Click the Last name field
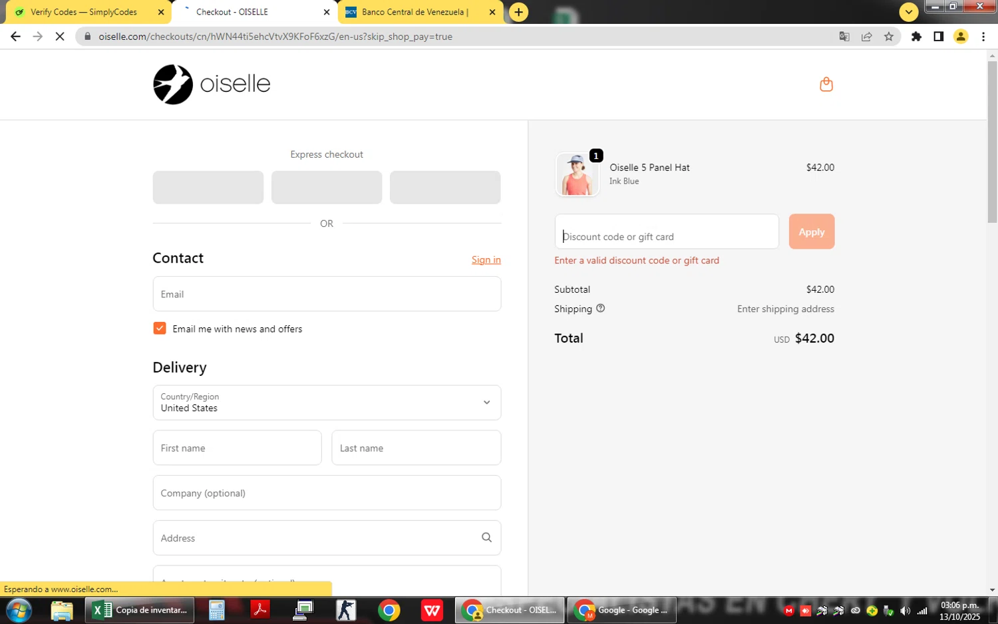 (416, 448)
